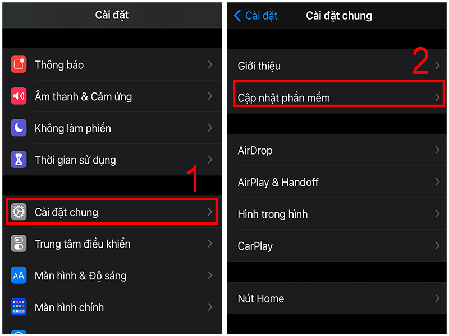The height and width of the screenshot is (336, 449).
Task: Tap the Âm thanh & Cảm ứng speaker icon
Action: click(x=19, y=96)
